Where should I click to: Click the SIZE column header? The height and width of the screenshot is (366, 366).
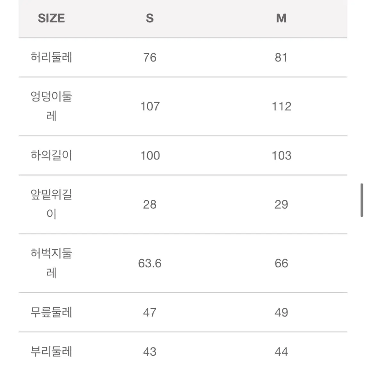(x=51, y=18)
